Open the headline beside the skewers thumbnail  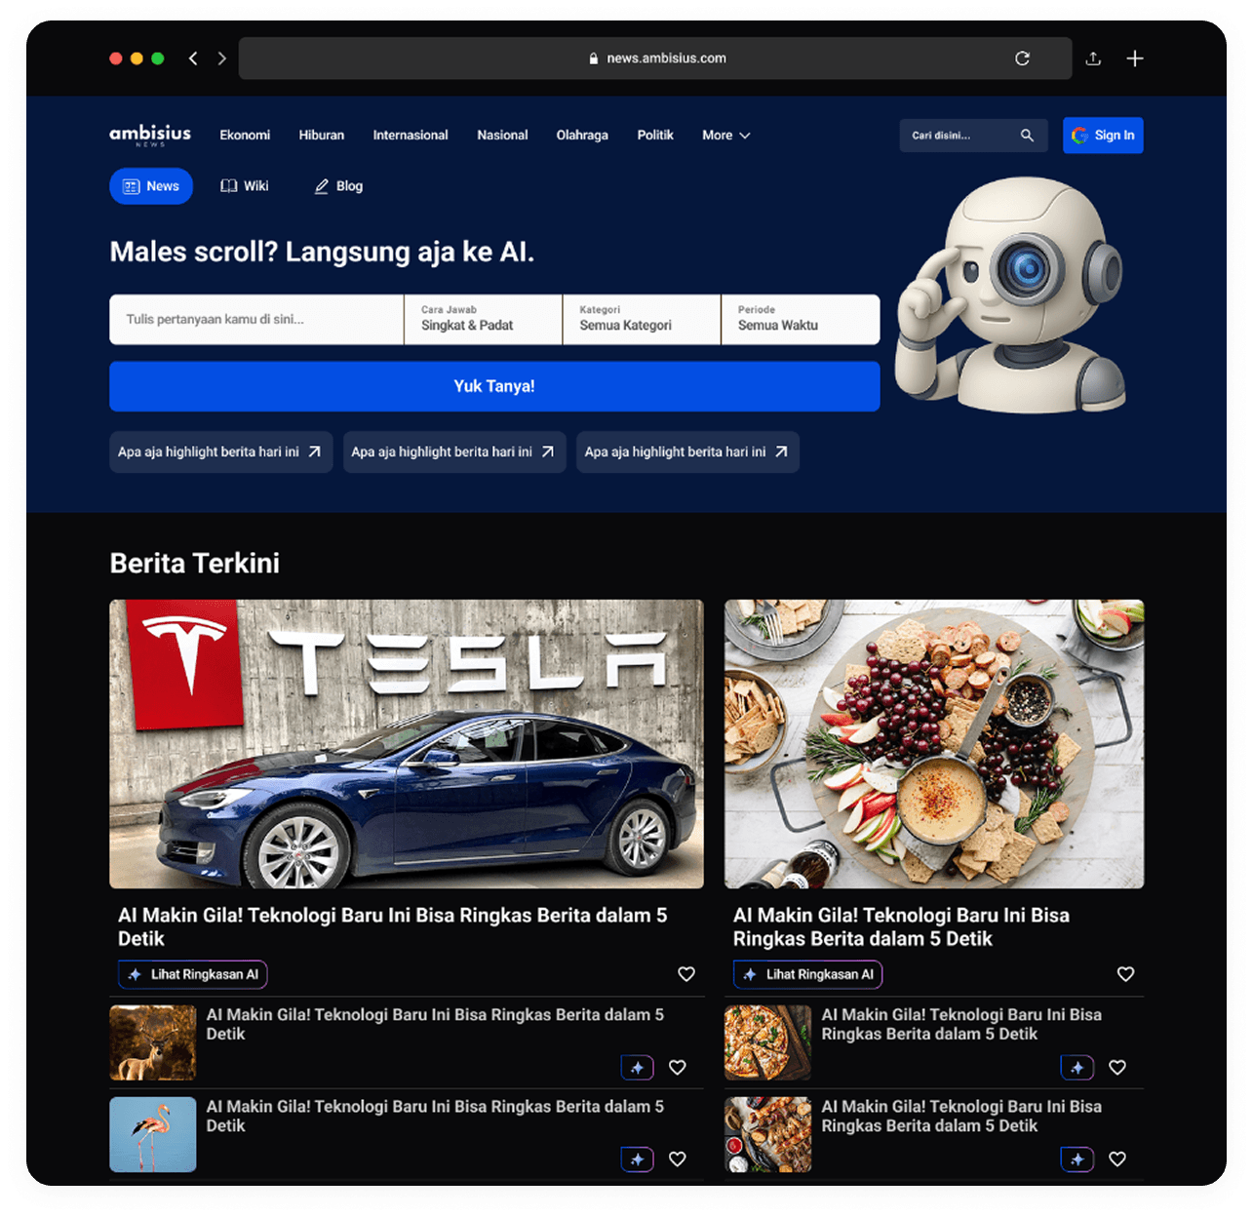coord(961,1116)
